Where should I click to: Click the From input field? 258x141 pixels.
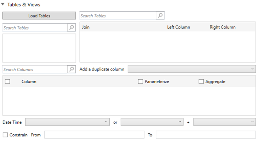pyautogui.click(x=94, y=135)
